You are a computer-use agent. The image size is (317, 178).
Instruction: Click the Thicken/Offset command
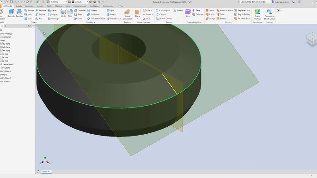96,18
